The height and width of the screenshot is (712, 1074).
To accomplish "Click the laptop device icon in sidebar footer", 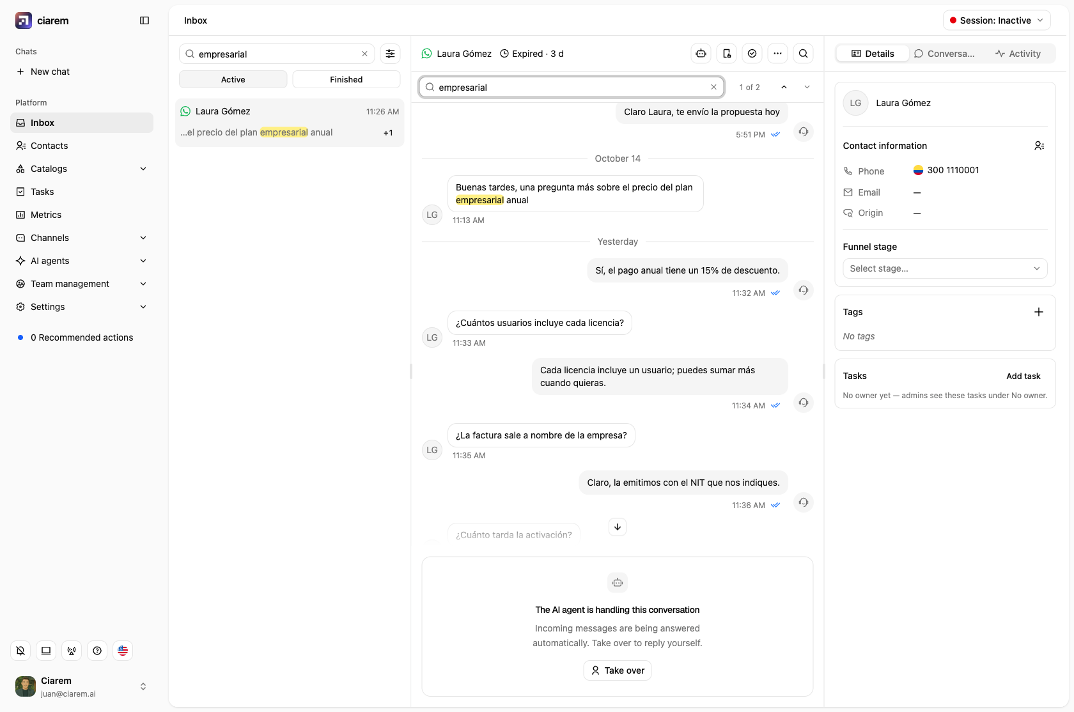I will 46,651.
